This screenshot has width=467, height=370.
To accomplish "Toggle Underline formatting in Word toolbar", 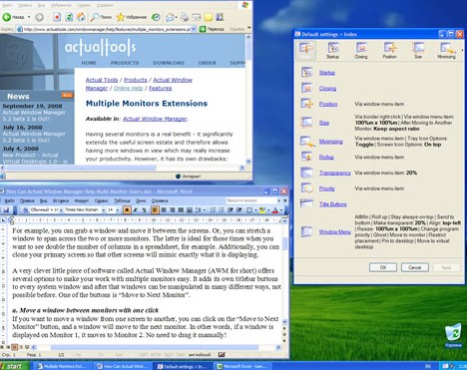I will coord(144,210).
